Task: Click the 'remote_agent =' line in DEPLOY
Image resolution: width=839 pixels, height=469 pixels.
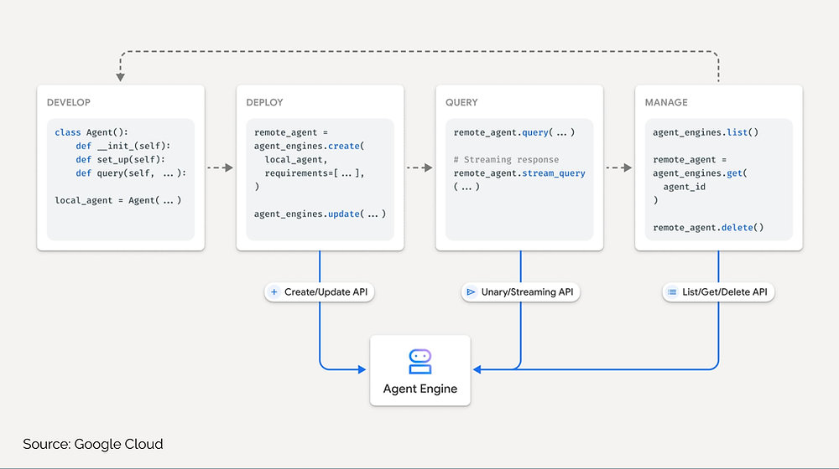Action: tap(291, 132)
